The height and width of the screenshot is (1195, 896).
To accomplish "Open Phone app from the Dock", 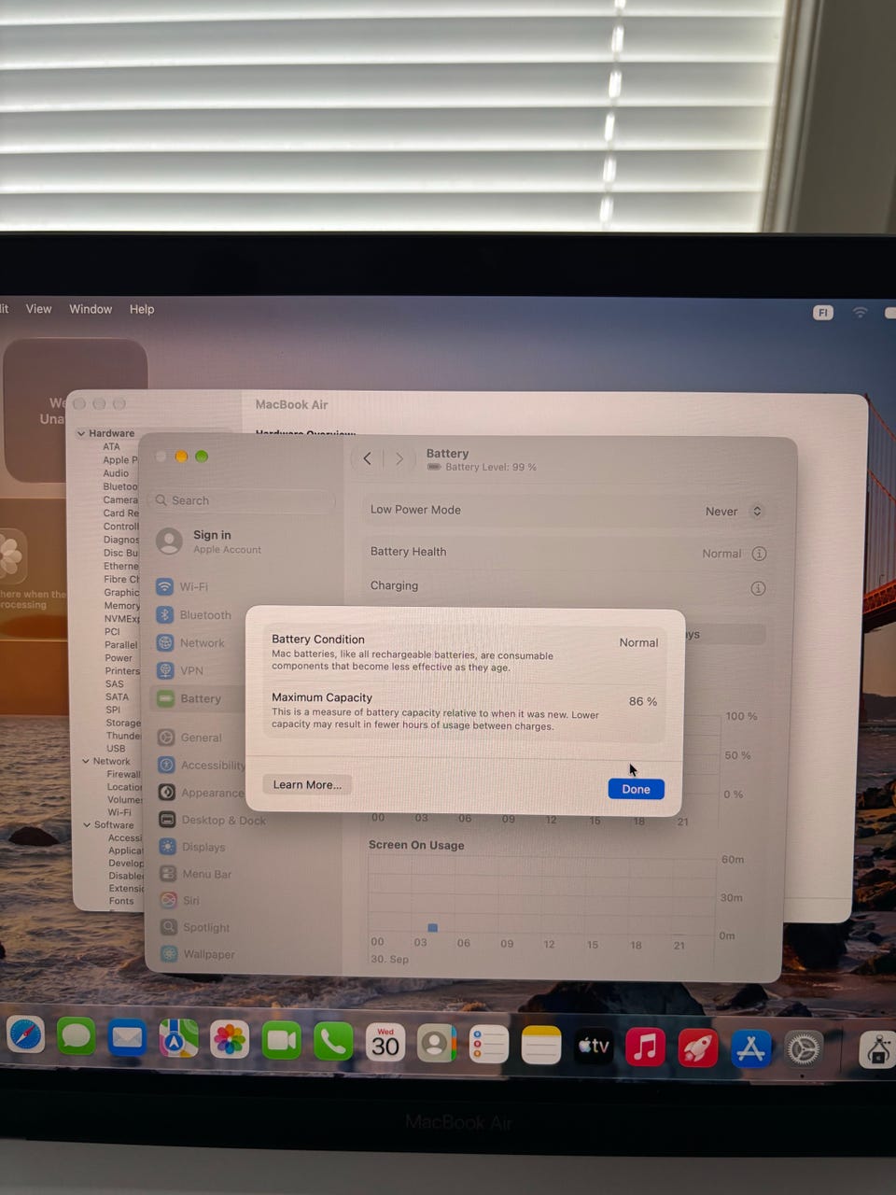I will pos(333,1041).
